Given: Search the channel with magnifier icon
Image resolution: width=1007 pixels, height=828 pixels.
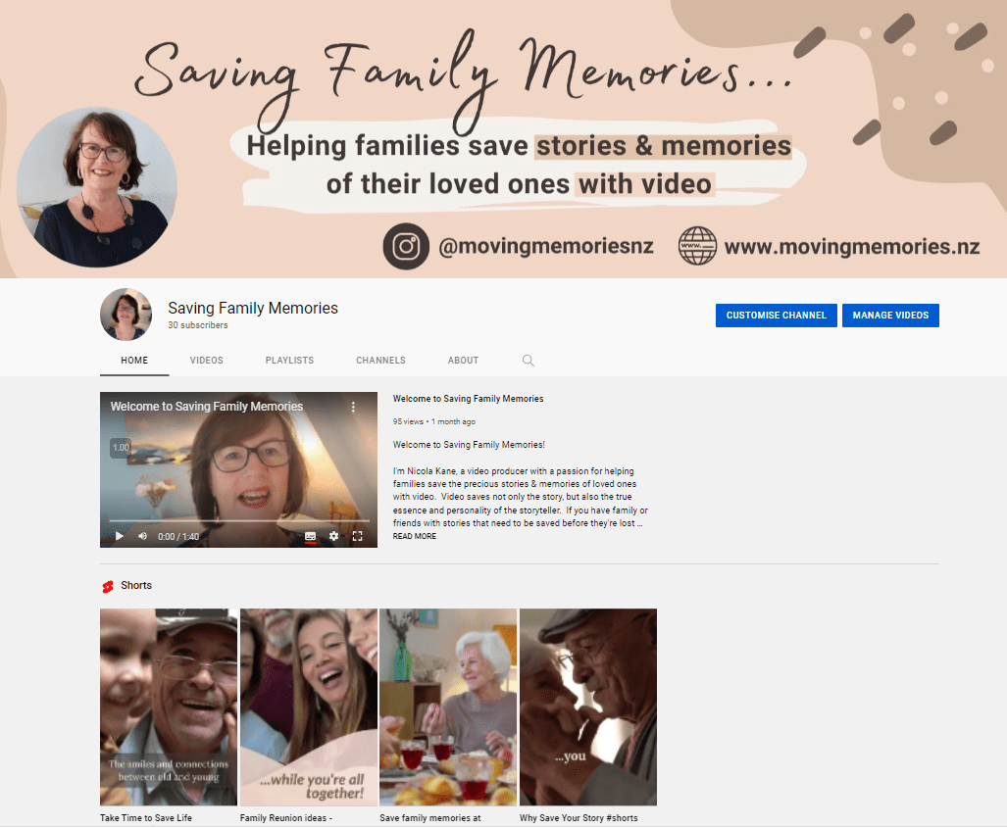Looking at the screenshot, I should [x=528, y=360].
